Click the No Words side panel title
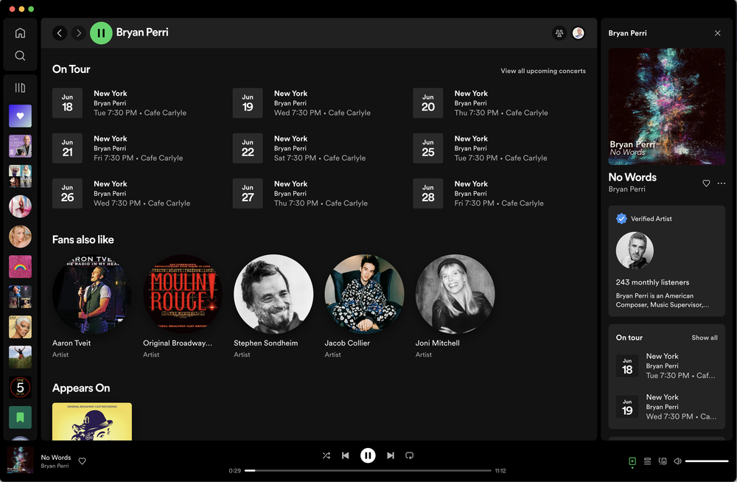The height and width of the screenshot is (482, 737). tap(632, 178)
